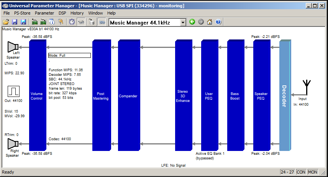Open the History menu
Screen dimensions: 328x177
click(x=77, y=13)
